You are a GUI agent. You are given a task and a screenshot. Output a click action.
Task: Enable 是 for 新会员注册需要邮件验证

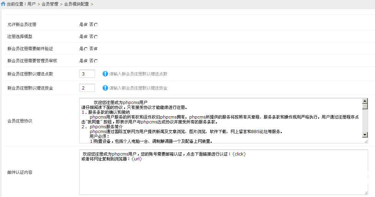[x=86, y=49]
